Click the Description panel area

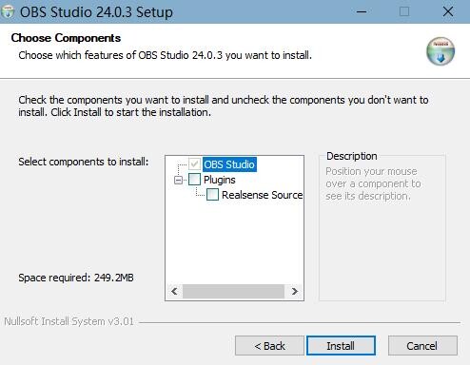[382, 227]
